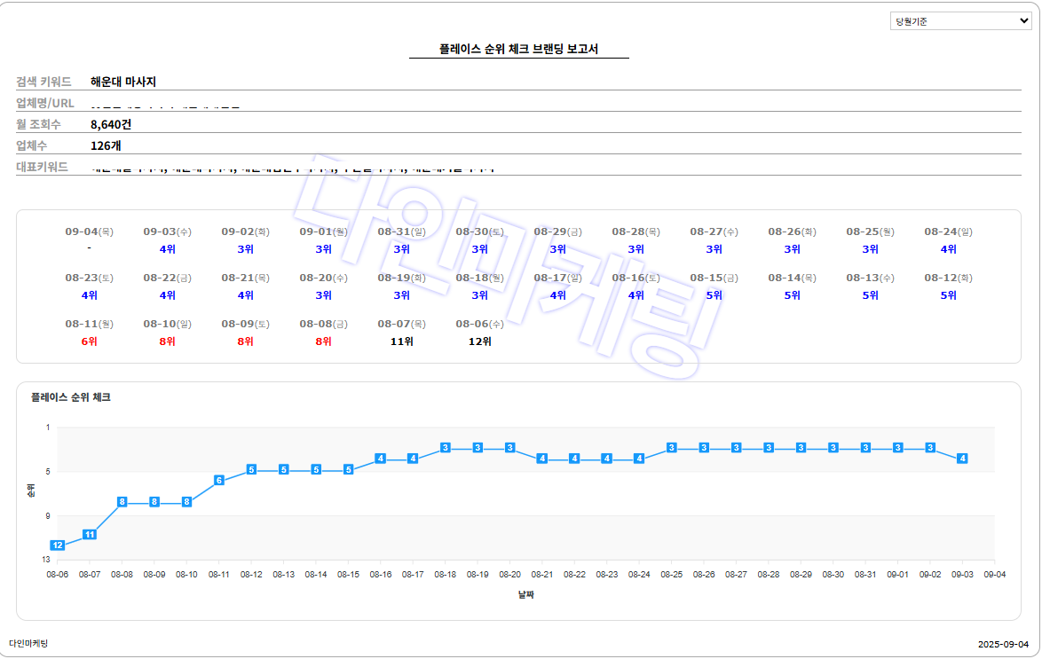Select the 08-12 rank 5 chart marker

pyautogui.click(x=251, y=469)
